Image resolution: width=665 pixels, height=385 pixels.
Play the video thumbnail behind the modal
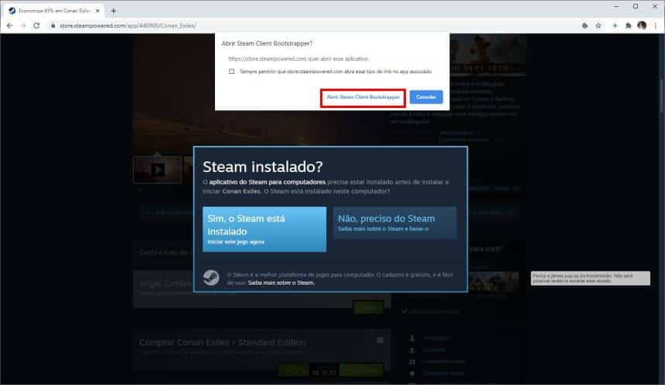pyautogui.click(x=157, y=170)
